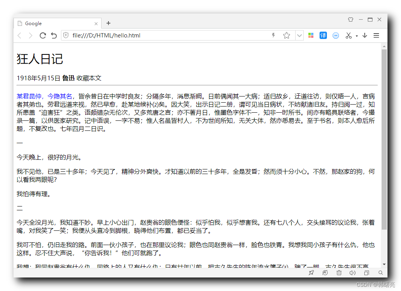Screen dimensions: 401x291
Task: Click the 狂人日记 heading
Action: click(40, 59)
